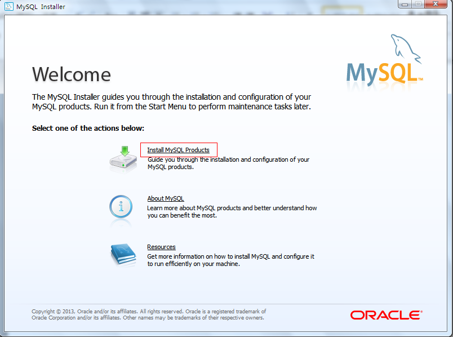Screen dimensions: 453x337
Task: Click the blue info circle icon
Action: pyautogui.click(x=121, y=207)
